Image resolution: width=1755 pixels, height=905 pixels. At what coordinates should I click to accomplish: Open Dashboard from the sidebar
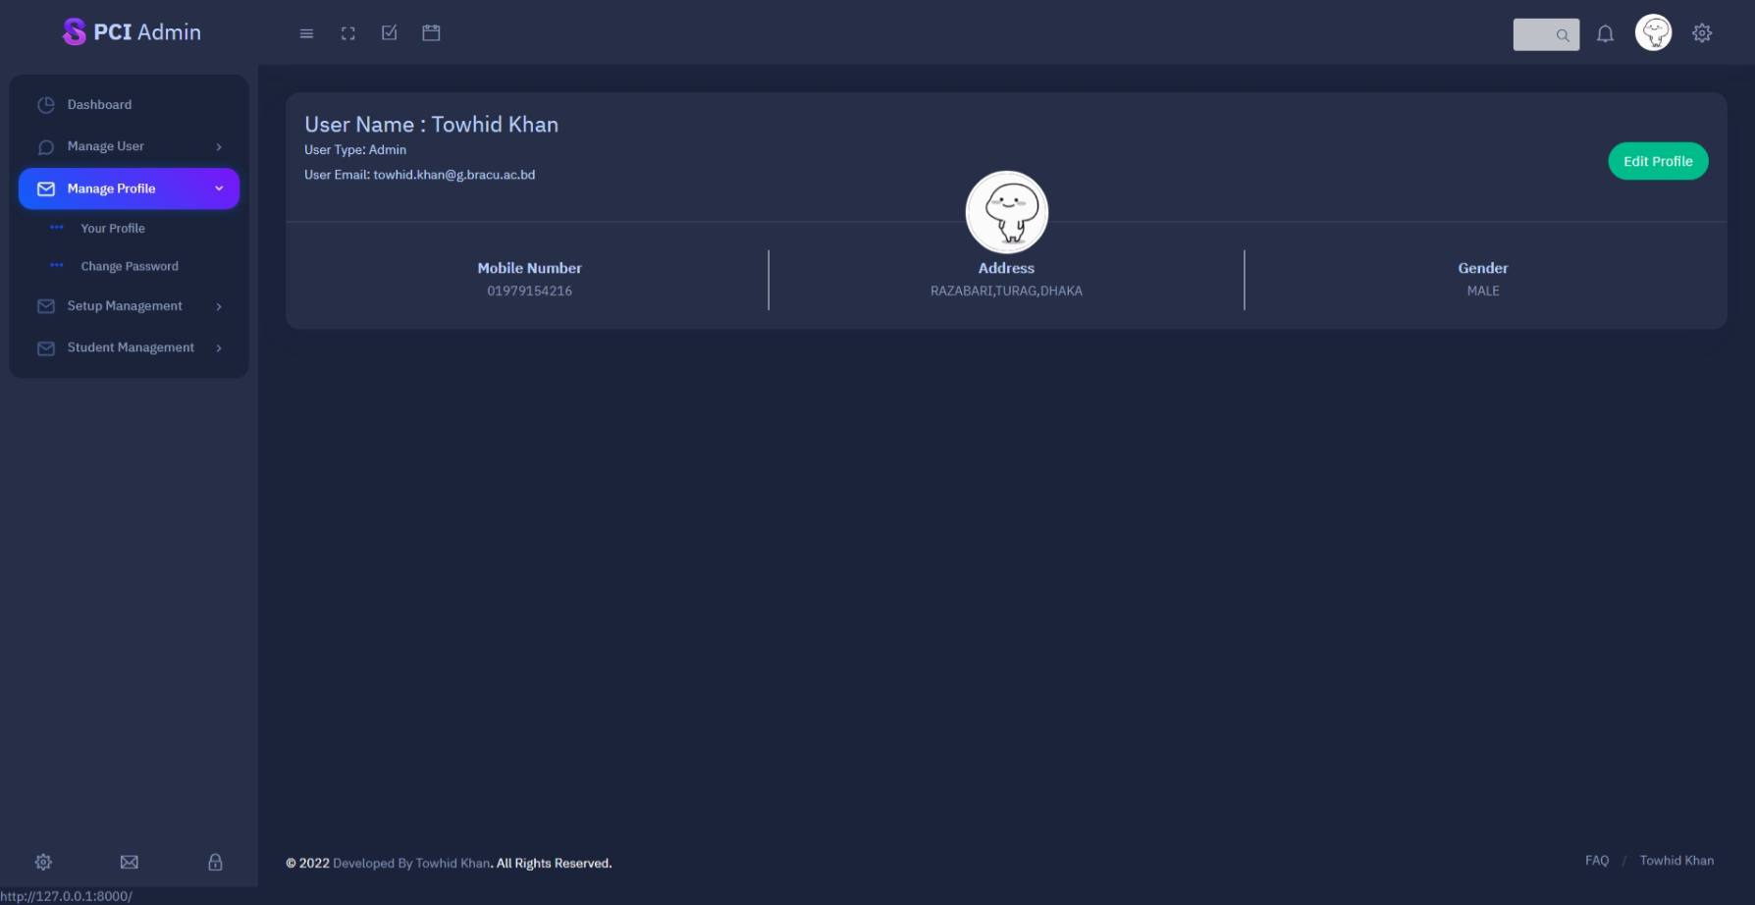coord(98,104)
